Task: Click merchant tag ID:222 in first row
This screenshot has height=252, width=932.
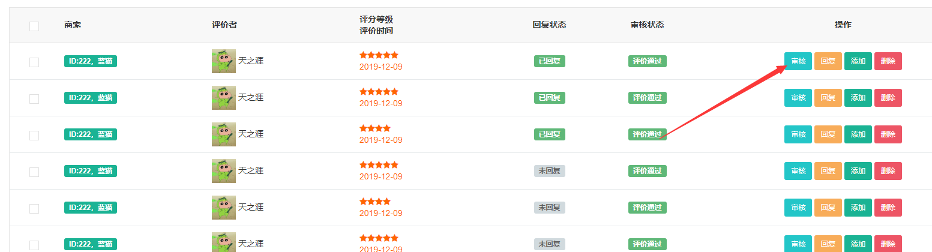Action: tap(91, 61)
